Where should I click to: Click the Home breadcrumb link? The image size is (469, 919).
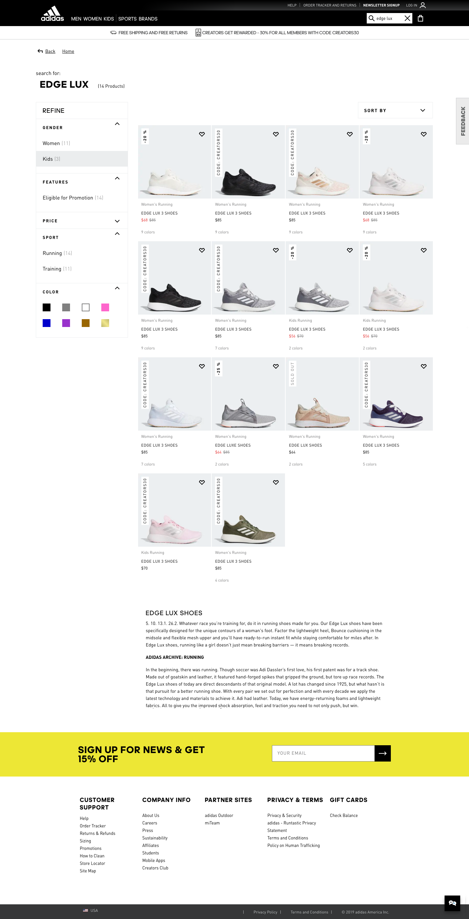click(x=68, y=52)
